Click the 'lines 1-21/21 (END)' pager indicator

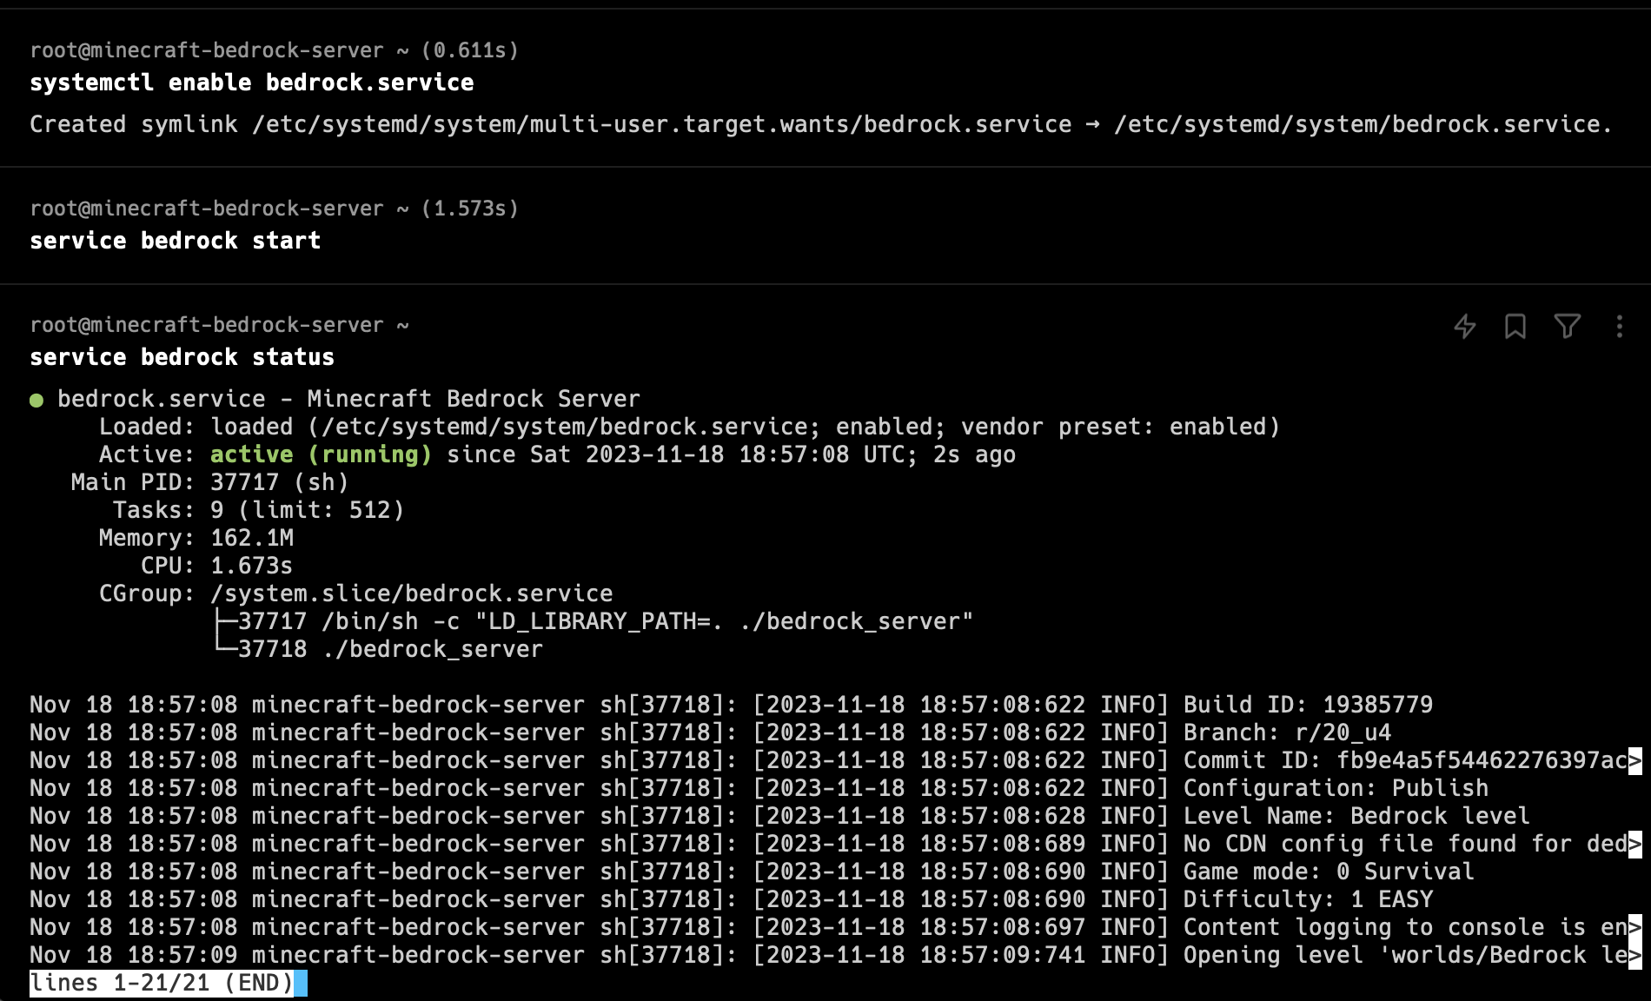click(162, 983)
